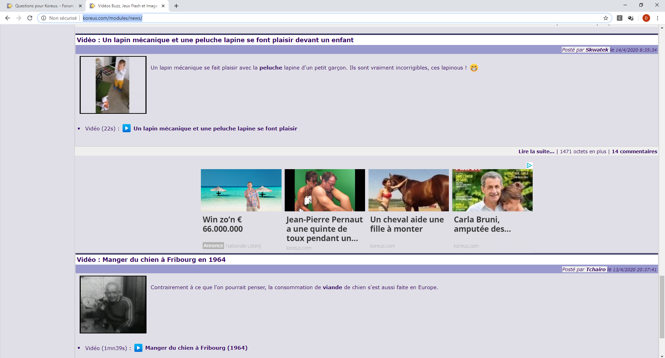Image resolution: width=665 pixels, height=358 pixels.
Task: Click the play icon beside the lapin mécanique video
Action: tap(127, 128)
